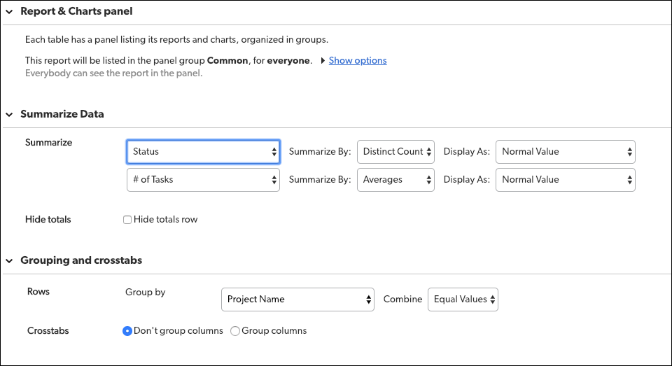Click the Grouping and crosstabs heading text
The height and width of the screenshot is (366, 672).
tap(81, 260)
